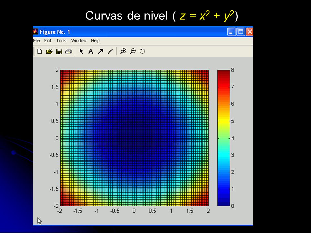Click the slide title 'Curvas de nivel'

pos(127,16)
